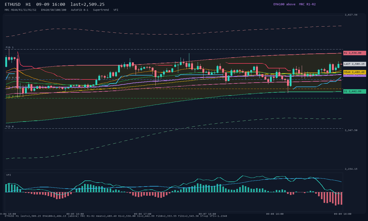
Task: Click the "Fib 0" level label
Action: [10, 127]
